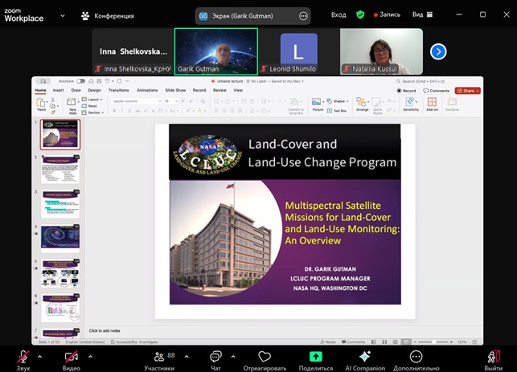Click Выйти to leave the meeting
The image size is (517, 372).
coord(494,361)
